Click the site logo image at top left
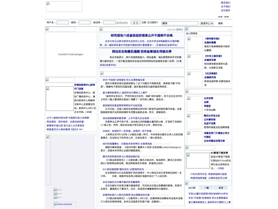 point(64,7)
